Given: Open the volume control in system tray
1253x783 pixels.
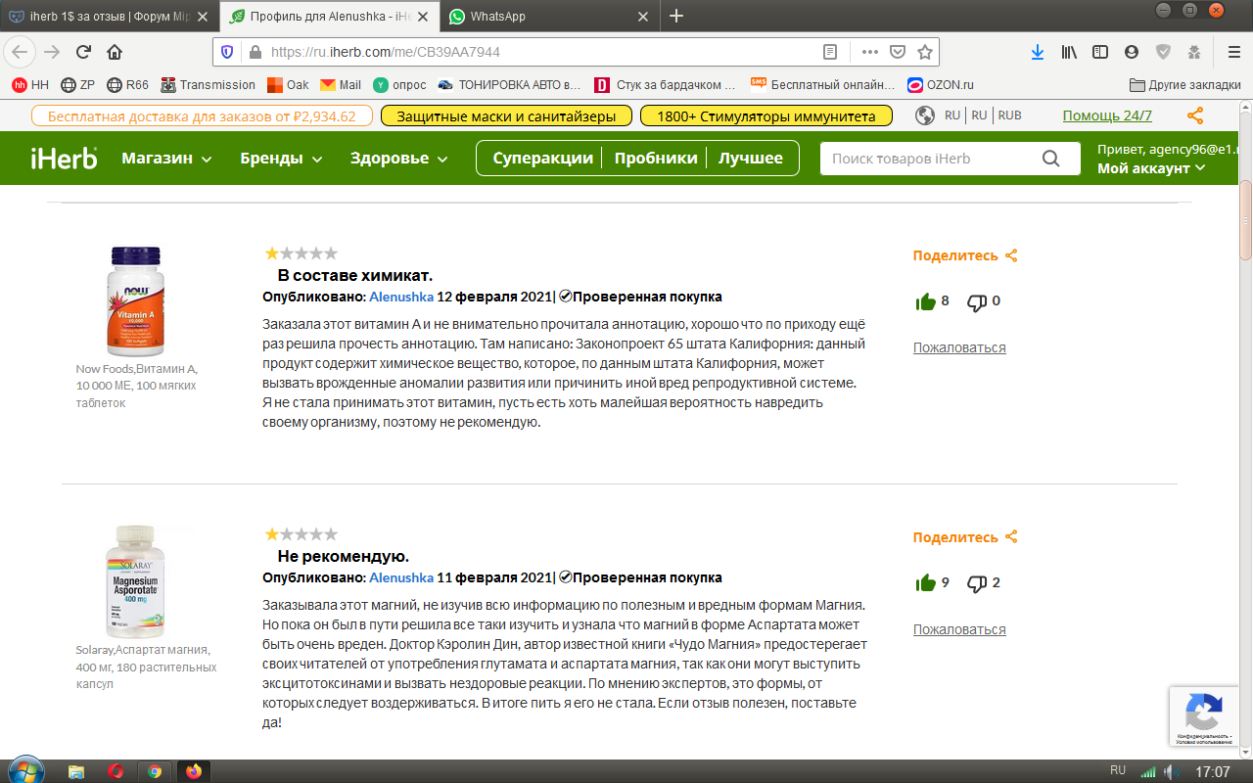Looking at the screenshot, I should pos(1169,771).
